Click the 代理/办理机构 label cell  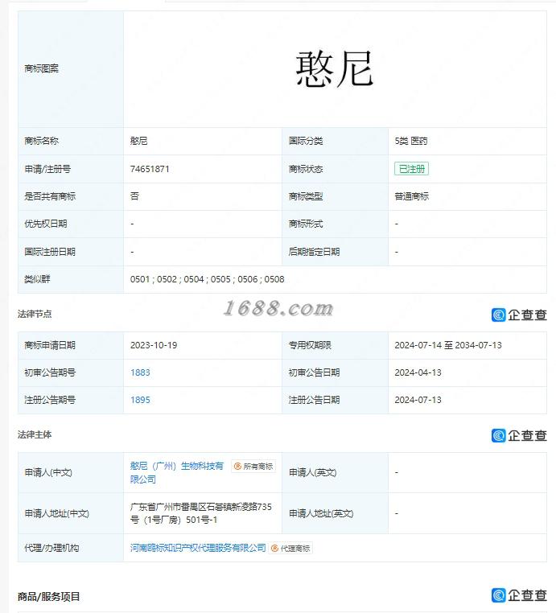click(71, 548)
